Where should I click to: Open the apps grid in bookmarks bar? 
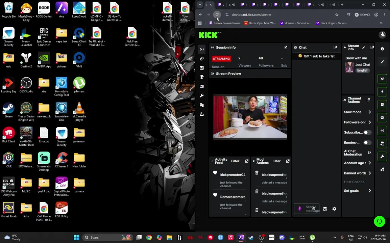200,23
